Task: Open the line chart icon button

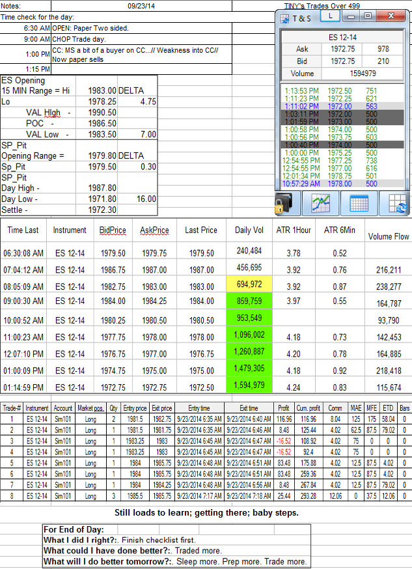Action: (321, 203)
